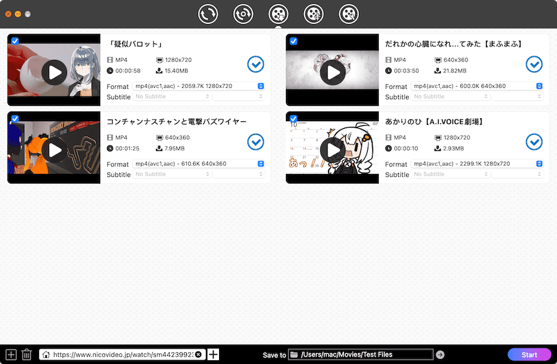This screenshot has width=557, height=364.
Task: Click the round checkmark status icon for 「疑似パロット」
Action: 256,64
